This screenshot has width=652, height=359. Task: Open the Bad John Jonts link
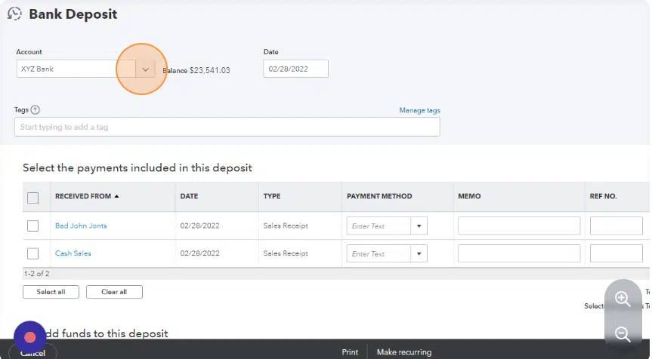81,226
